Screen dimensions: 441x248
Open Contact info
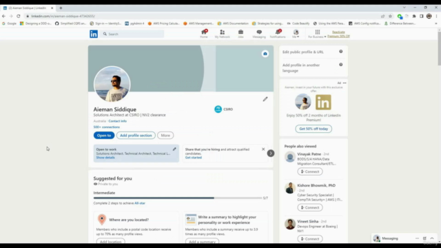click(x=118, y=121)
